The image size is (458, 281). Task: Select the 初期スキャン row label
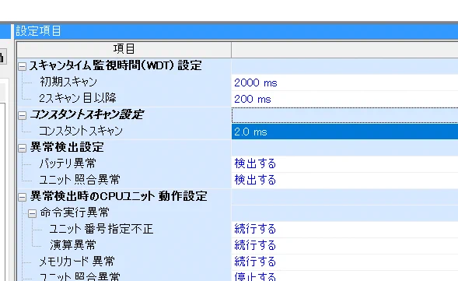tap(68, 82)
